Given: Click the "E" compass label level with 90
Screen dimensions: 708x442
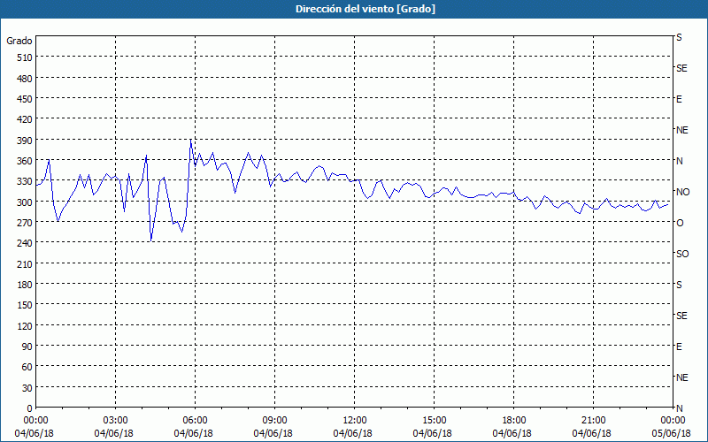Looking at the screenshot, I should tap(679, 347).
